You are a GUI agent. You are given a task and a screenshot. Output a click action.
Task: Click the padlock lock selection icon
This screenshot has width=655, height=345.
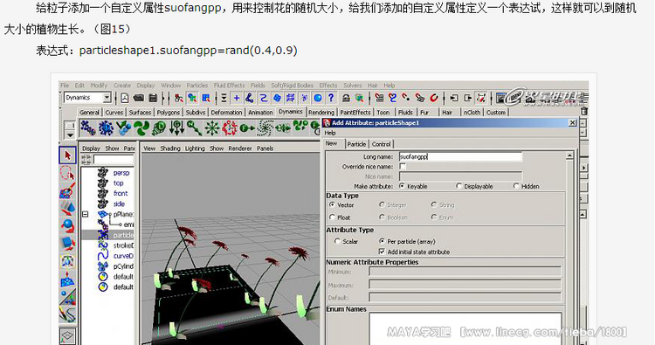pyautogui.click(x=347, y=98)
